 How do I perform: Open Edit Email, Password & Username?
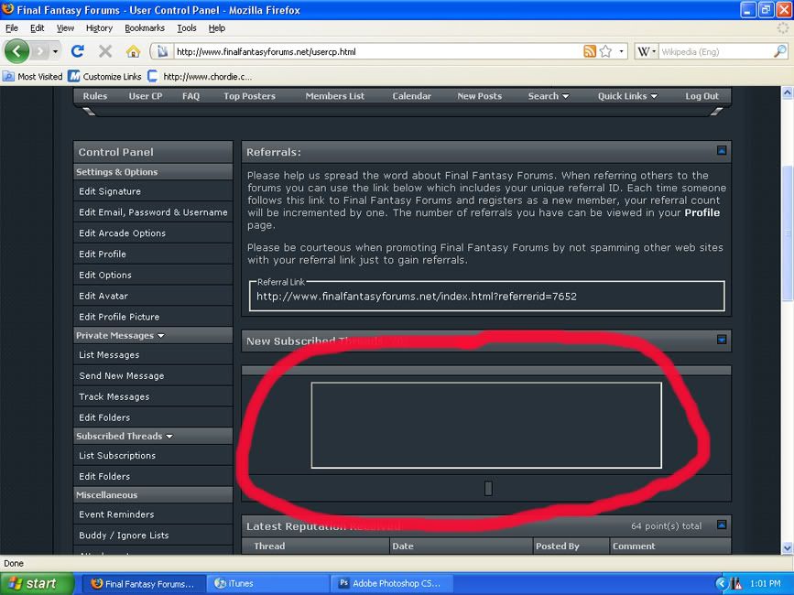click(153, 212)
